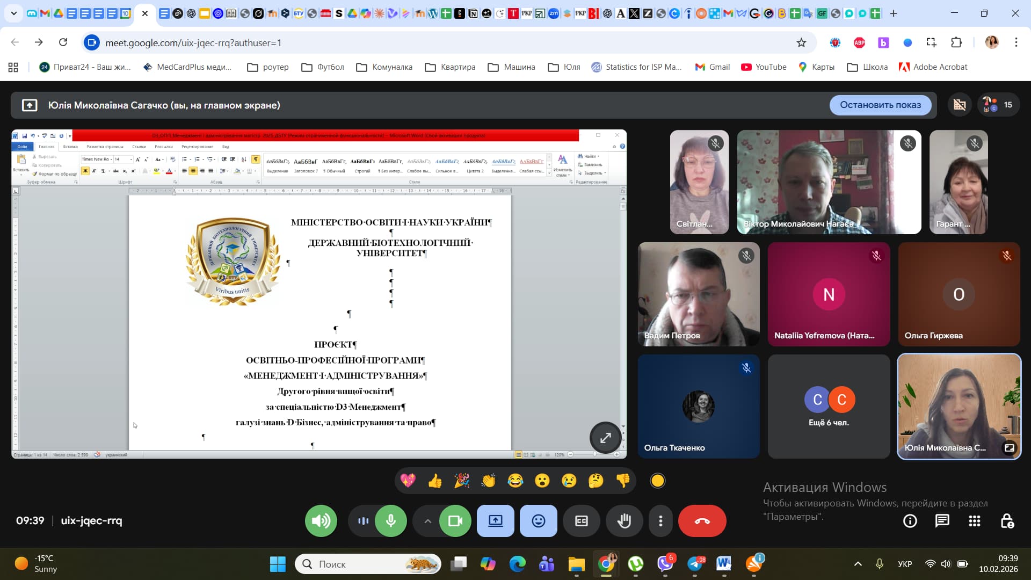Image resolution: width=1031 pixels, height=580 pixels.
Task: Click the Остановить показ button
Action: click(880, 105)
